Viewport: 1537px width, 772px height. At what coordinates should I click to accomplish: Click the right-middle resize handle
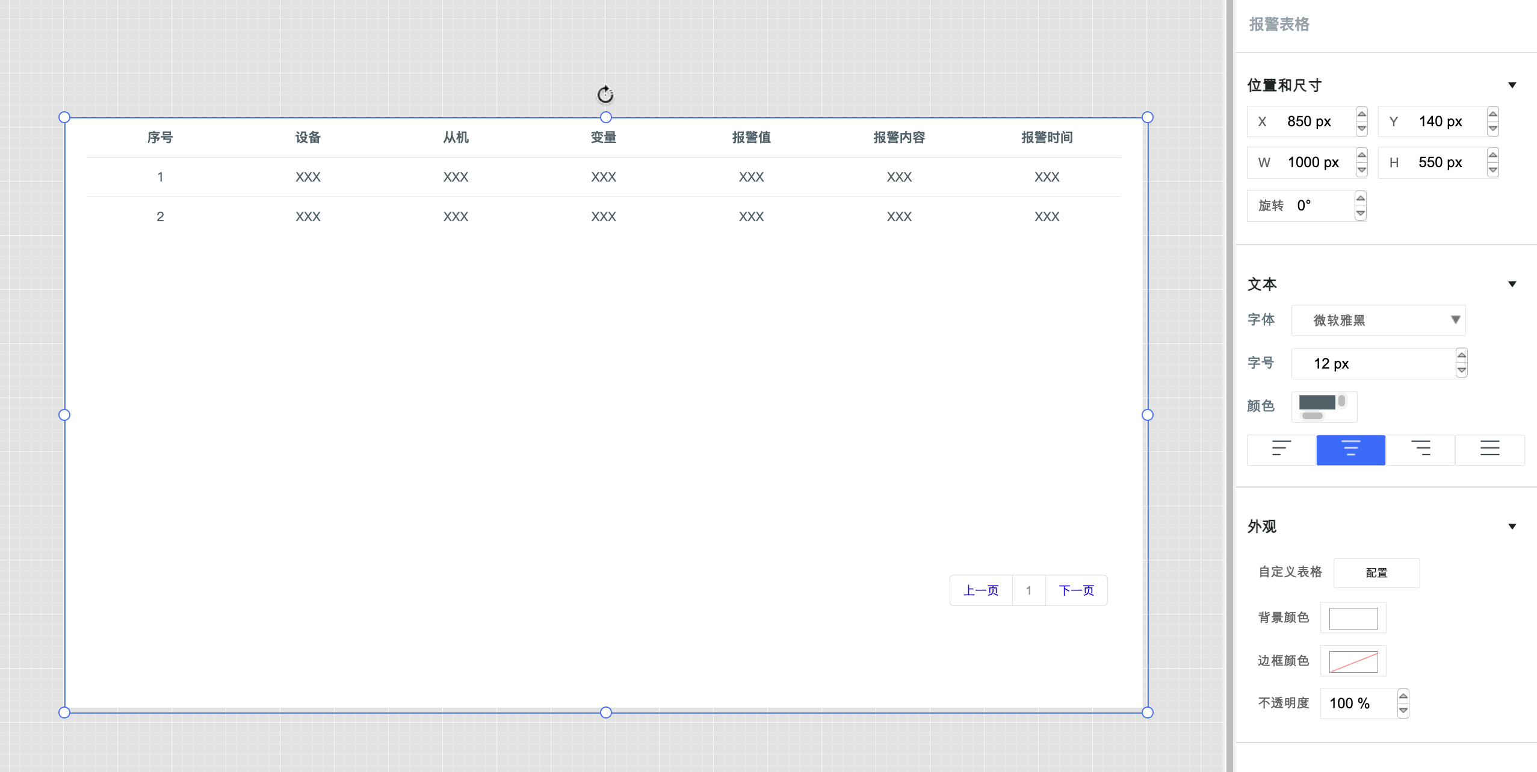(x=1148, y=415)
